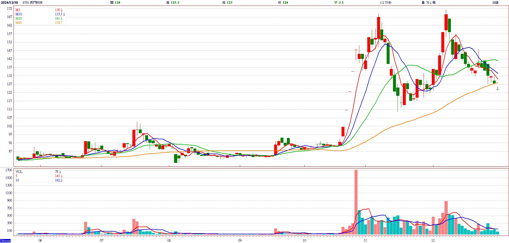Click the 6791 虎門科技 stock name
The image size is (509, 243).
pyautogui.click(x=33, y=3)
